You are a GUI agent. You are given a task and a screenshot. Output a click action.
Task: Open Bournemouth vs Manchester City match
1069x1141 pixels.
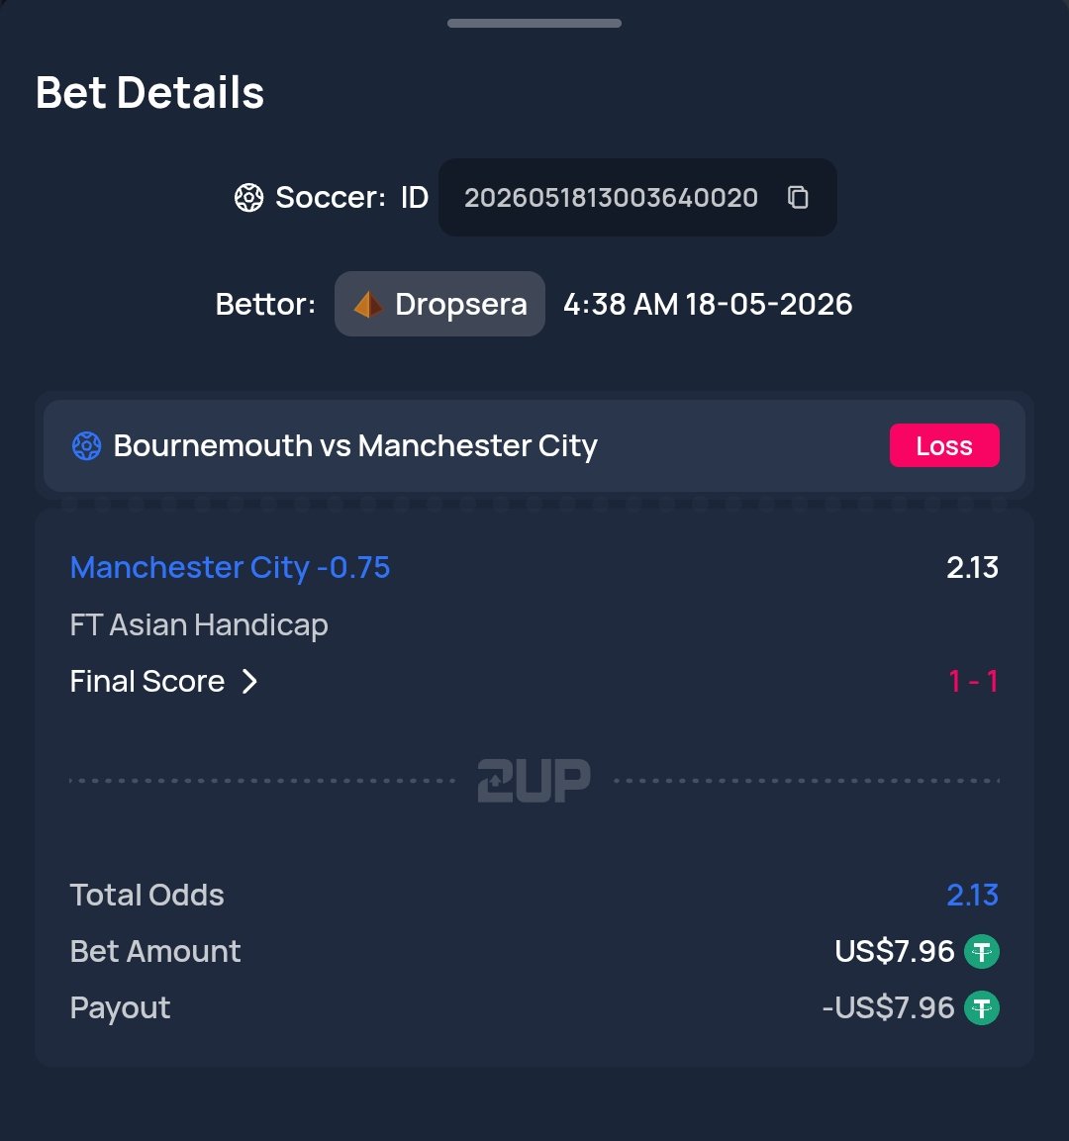[355, 445]
